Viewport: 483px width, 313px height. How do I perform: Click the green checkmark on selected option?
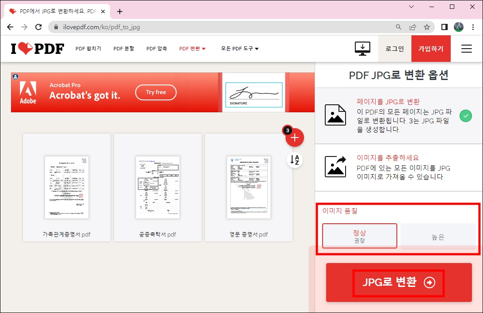coord(466,116)
